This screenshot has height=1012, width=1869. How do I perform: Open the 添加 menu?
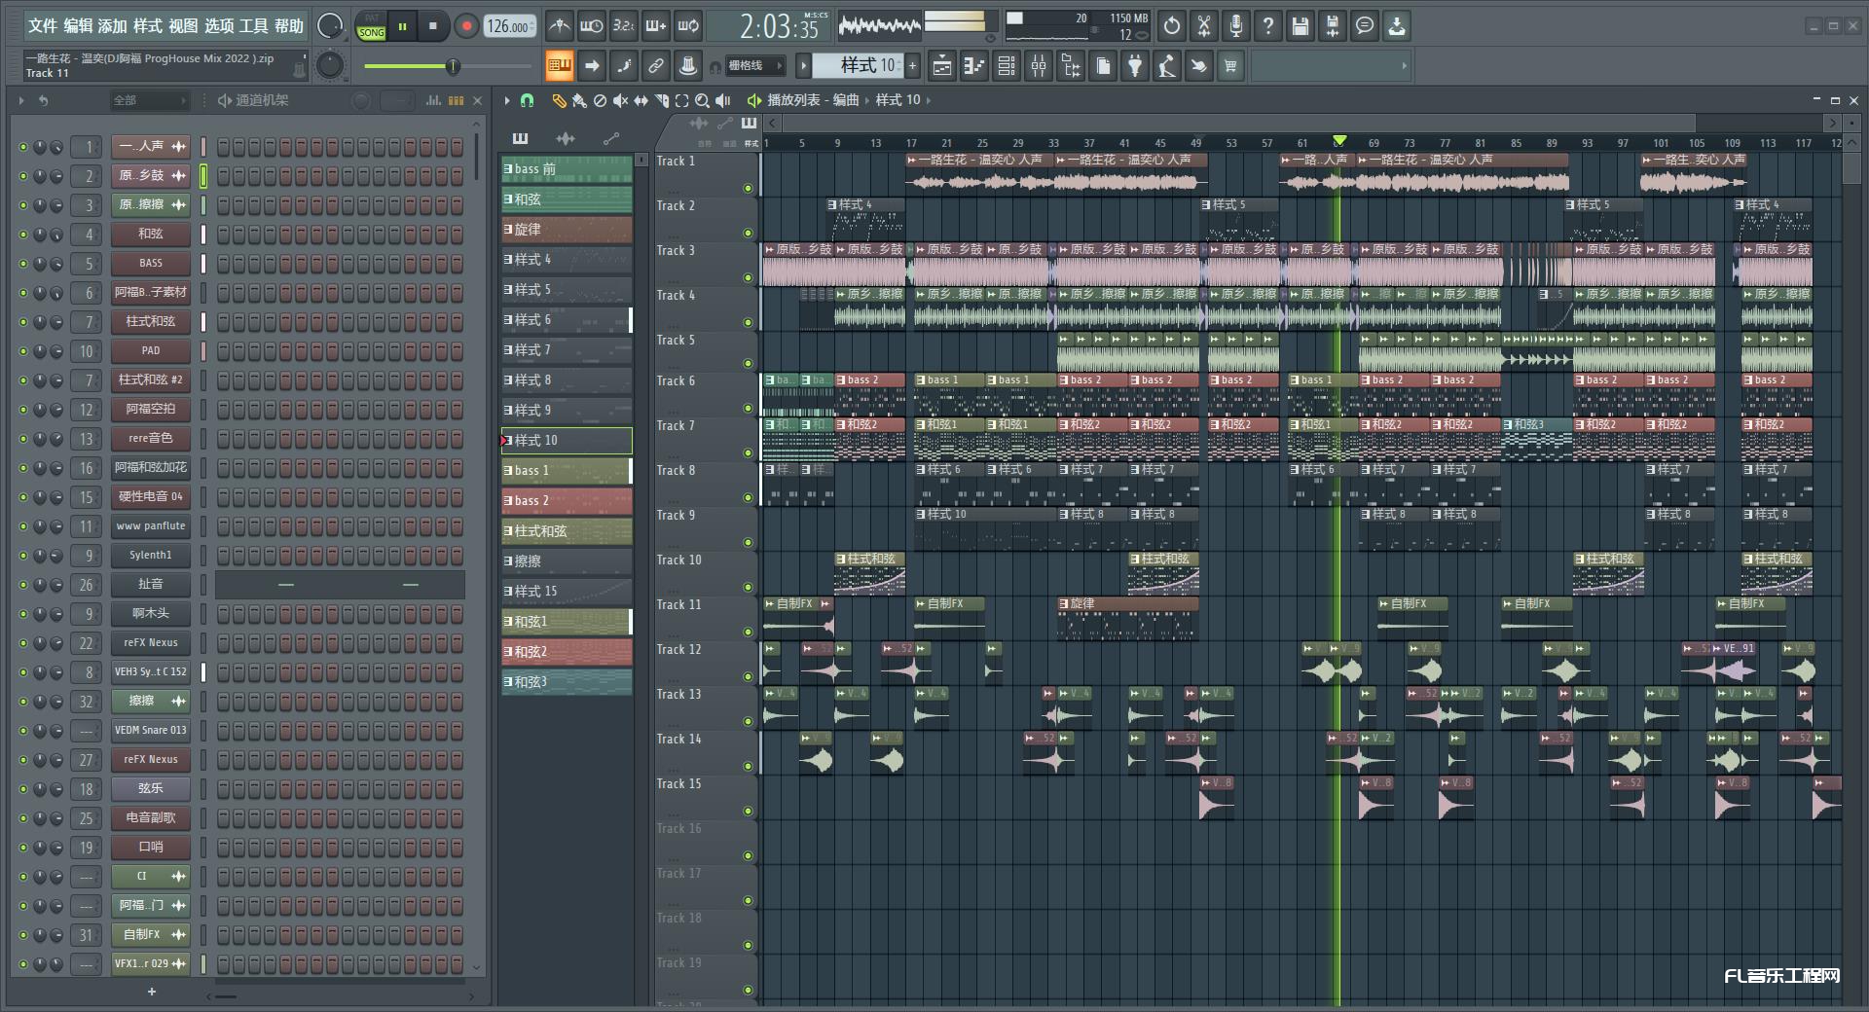tap(112, 26)
